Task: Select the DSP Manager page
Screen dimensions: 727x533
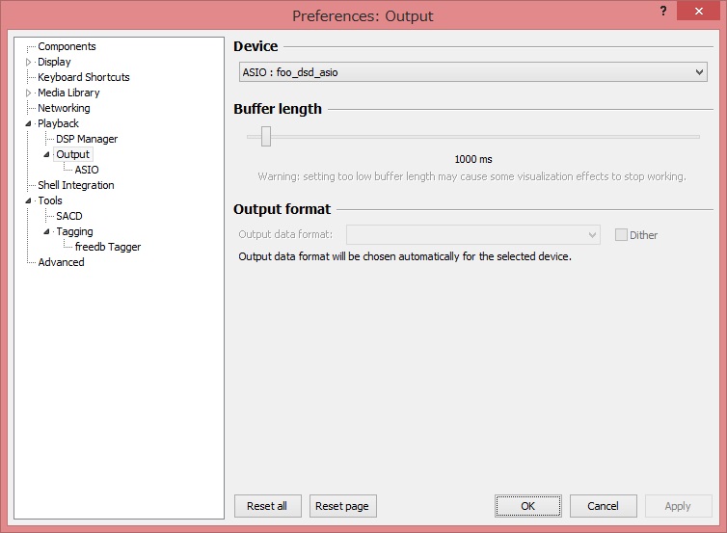Action: pyautogui.click(x=87, y=139)
